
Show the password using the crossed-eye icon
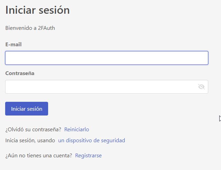pyautogui.click(x=201, y=87)
